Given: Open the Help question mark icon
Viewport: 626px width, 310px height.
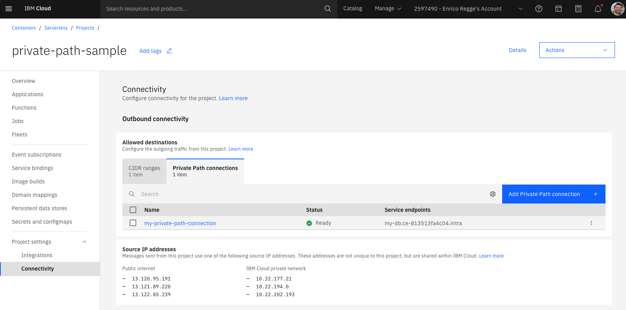Looking at the screenshot, I should point(538,9).
